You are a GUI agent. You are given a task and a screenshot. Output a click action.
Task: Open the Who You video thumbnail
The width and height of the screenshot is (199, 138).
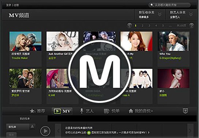[x=174, y=41]
